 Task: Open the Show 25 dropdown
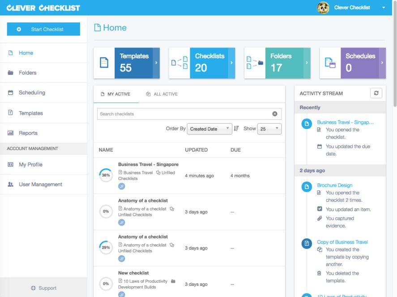(269, 129)
